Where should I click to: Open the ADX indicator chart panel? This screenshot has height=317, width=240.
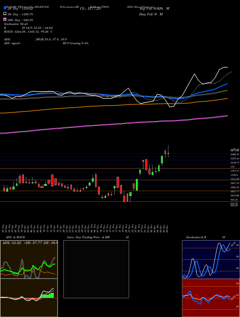(29, 259)
